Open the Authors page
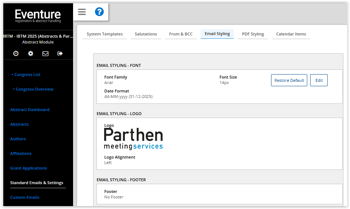 18,139
